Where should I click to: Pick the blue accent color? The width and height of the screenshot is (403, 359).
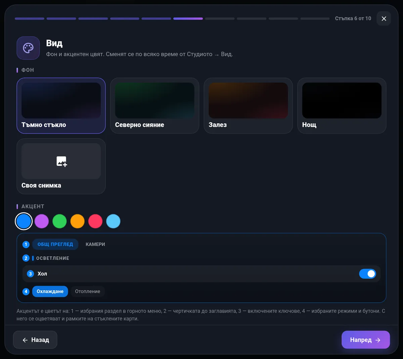coord(24,221)
